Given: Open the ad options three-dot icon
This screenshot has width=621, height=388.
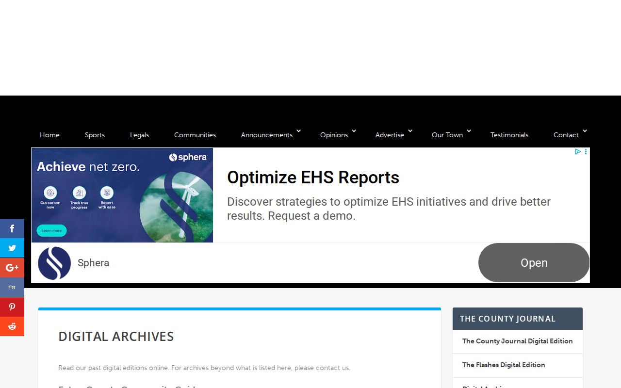Looking at the screenshot, I should [x=586, y=152].
